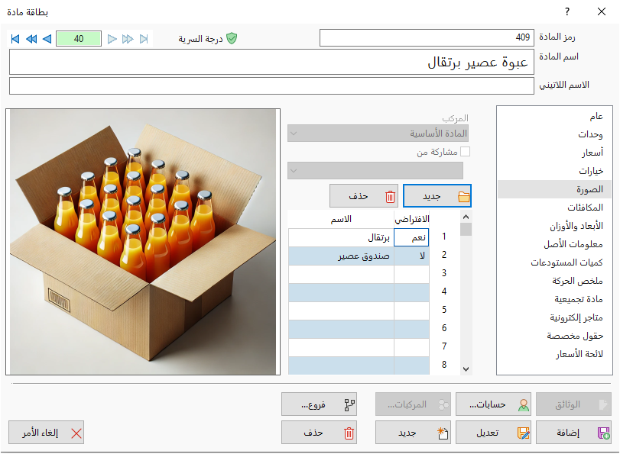Image resolution: width=620 pixels, height=454 pixels.
Task: Click row number 3 in image list
Action: pyautogui.click(x=444, y=273)
